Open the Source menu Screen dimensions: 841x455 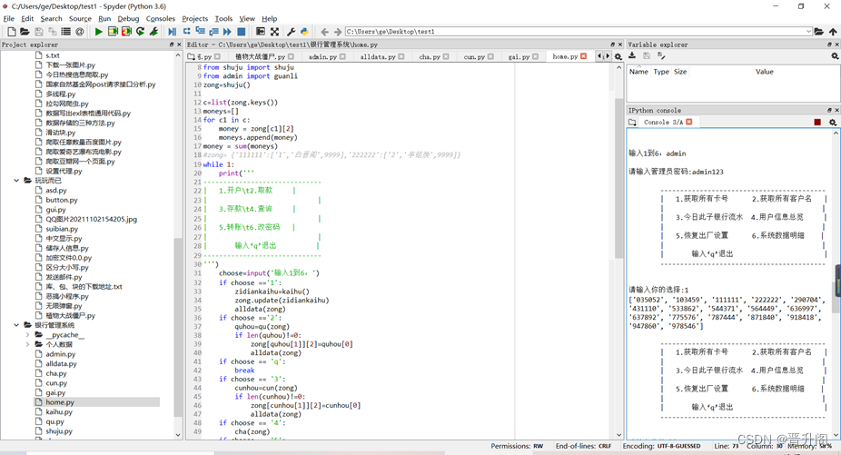[80, 18]
